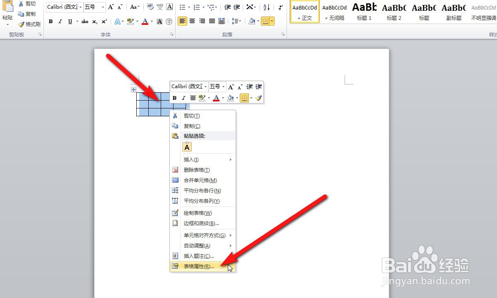The width and height of the screenshot is (497, 298).
Task: Insert enclosed character (字) icon
Action: tap(169, 22)
